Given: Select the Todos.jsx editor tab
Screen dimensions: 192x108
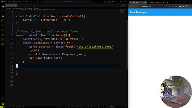Looking at the screenshot, I should (11, 5).
